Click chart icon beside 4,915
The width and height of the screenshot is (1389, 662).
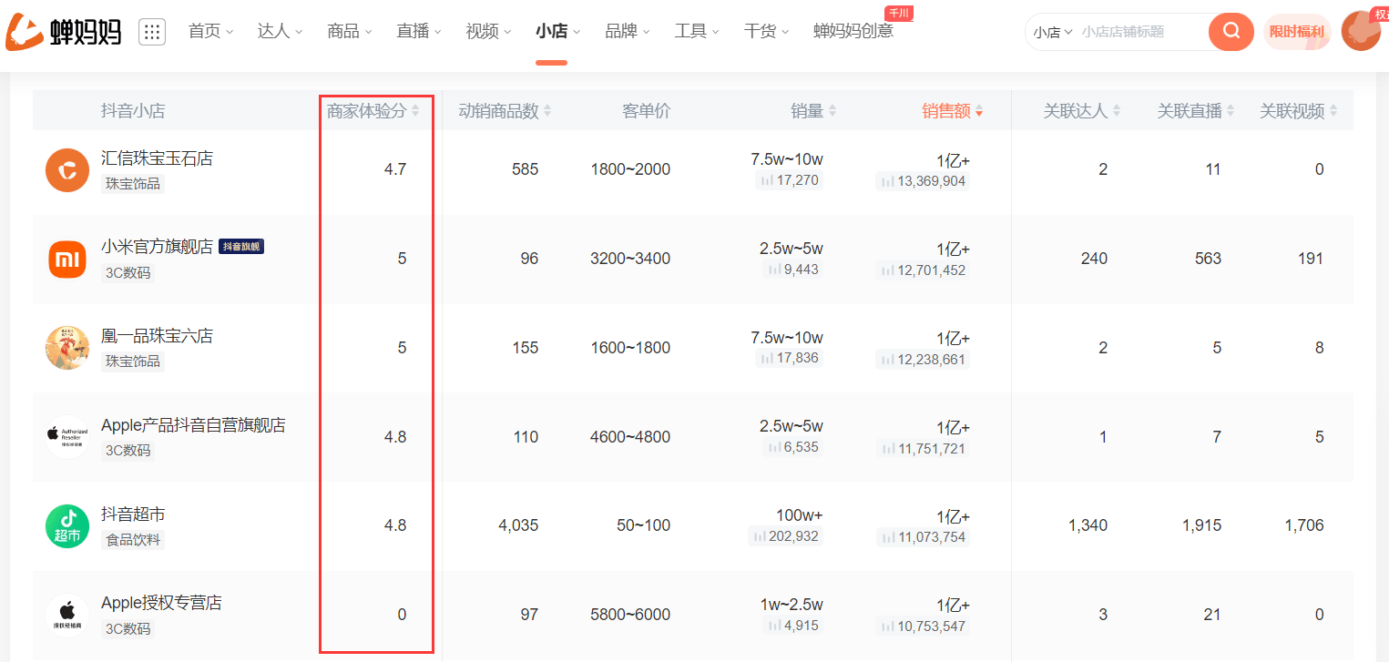click(x=774, y=626)
